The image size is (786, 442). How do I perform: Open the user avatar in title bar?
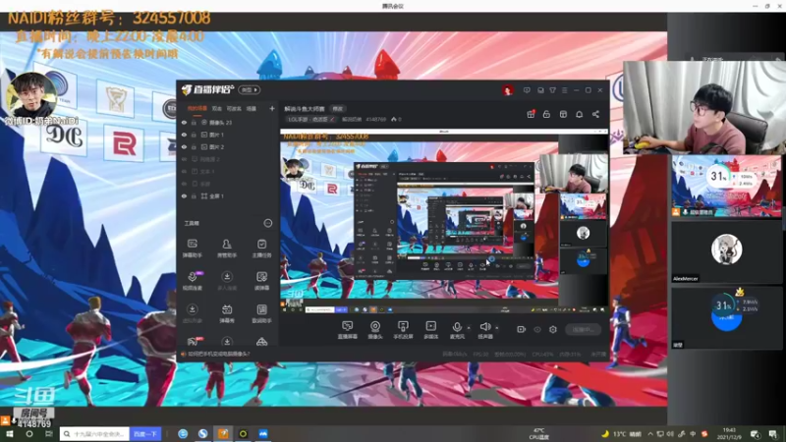[x=507, y=90]
